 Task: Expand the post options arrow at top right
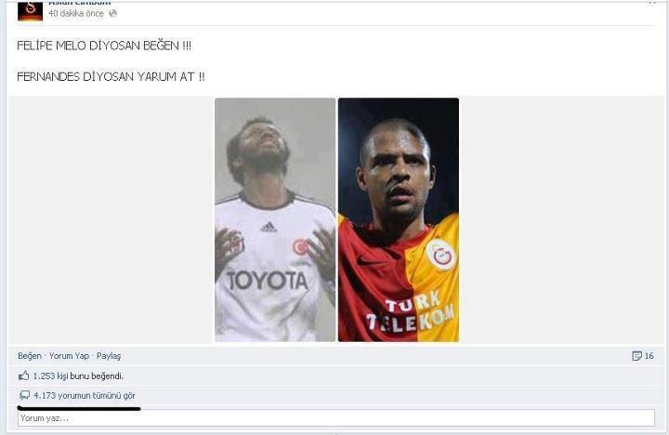[x=652, y=3]
